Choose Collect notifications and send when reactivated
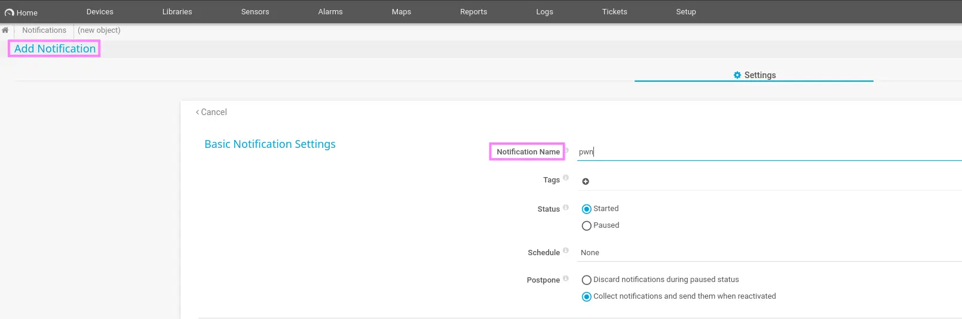The width and height of the screenshot is (962, 319). click(587, 297)
